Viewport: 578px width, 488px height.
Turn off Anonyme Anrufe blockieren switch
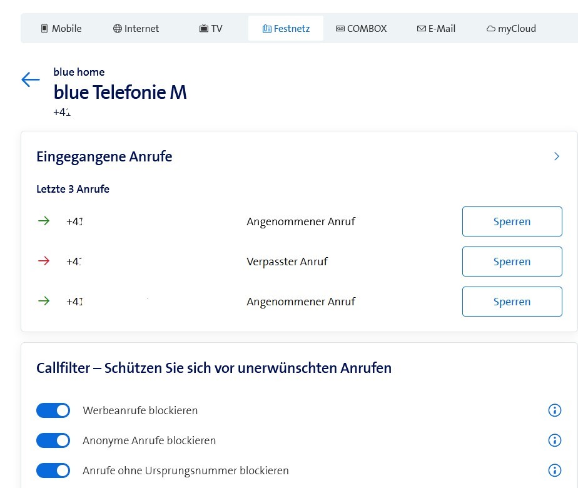(x=53, y=440)
